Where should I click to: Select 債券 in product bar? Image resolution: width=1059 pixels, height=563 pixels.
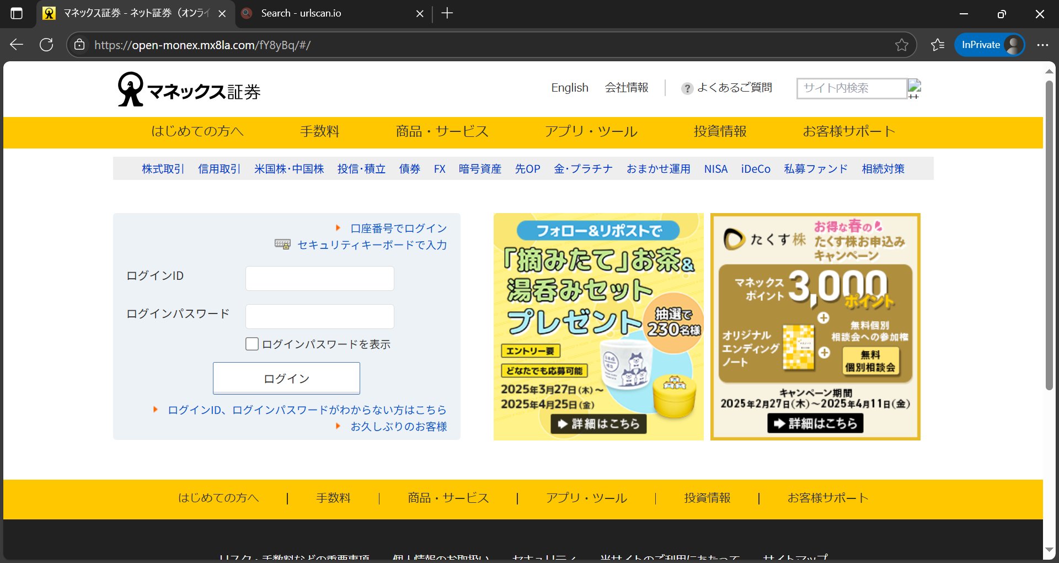point(409,169)
